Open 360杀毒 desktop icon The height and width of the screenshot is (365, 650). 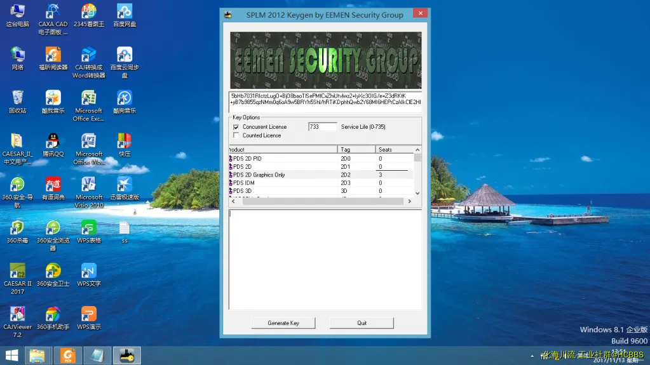(x=17, y=232)
